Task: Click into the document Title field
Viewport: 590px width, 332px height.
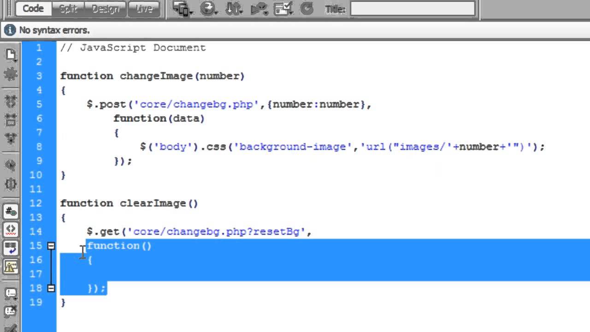Action: point(413,8)
